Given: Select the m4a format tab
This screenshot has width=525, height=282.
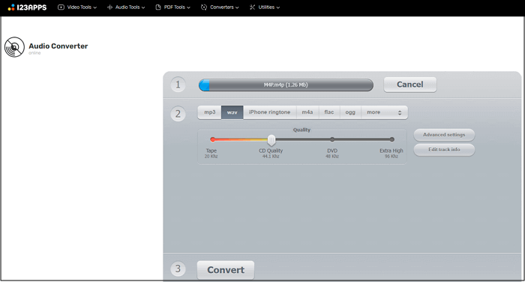Looking at the screenshot, I should pos(307,112).
